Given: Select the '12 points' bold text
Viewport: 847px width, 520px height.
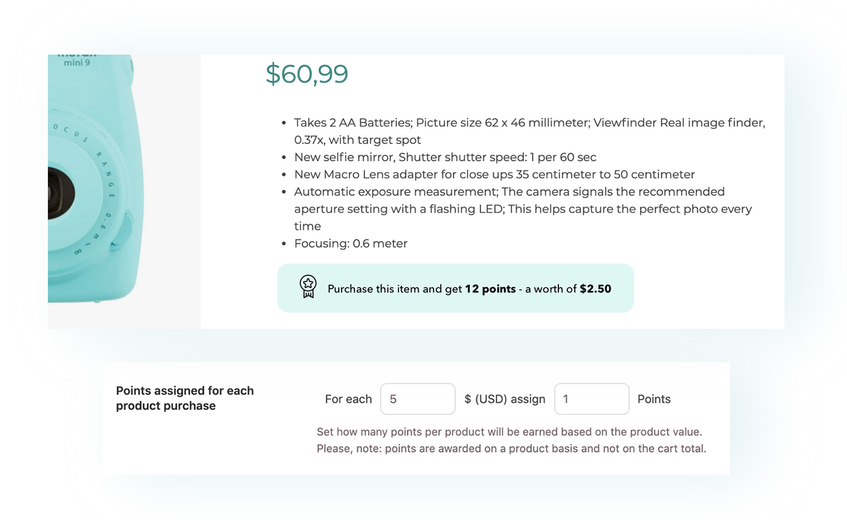Looking at the screenshot, I should 490,289.
